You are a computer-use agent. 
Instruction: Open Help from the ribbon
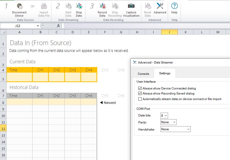click(x=174, y=7)
